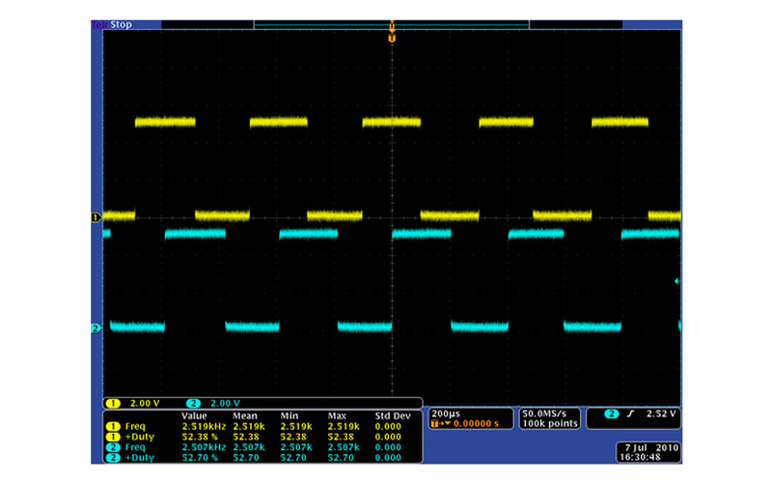The image size is (772, 483).
Task: Select the cyan channel 2 ground marker
Action: tap(96, 328)
